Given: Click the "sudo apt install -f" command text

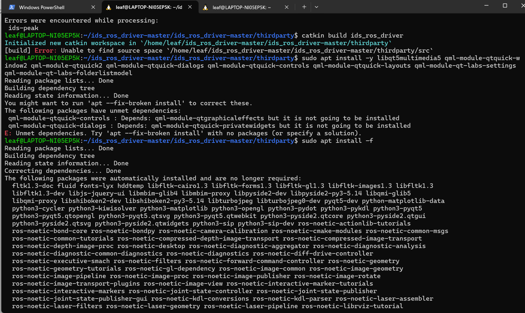Looking at the screenshot, I should pyautogui.click(x=337, y=141).
